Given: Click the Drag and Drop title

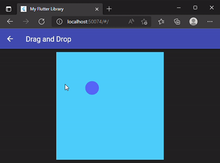Looking at the screenshot, I should coord(48,39).
